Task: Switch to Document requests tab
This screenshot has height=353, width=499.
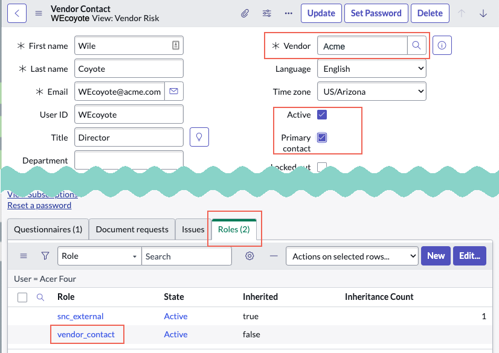Action: [x=132, y=229]
